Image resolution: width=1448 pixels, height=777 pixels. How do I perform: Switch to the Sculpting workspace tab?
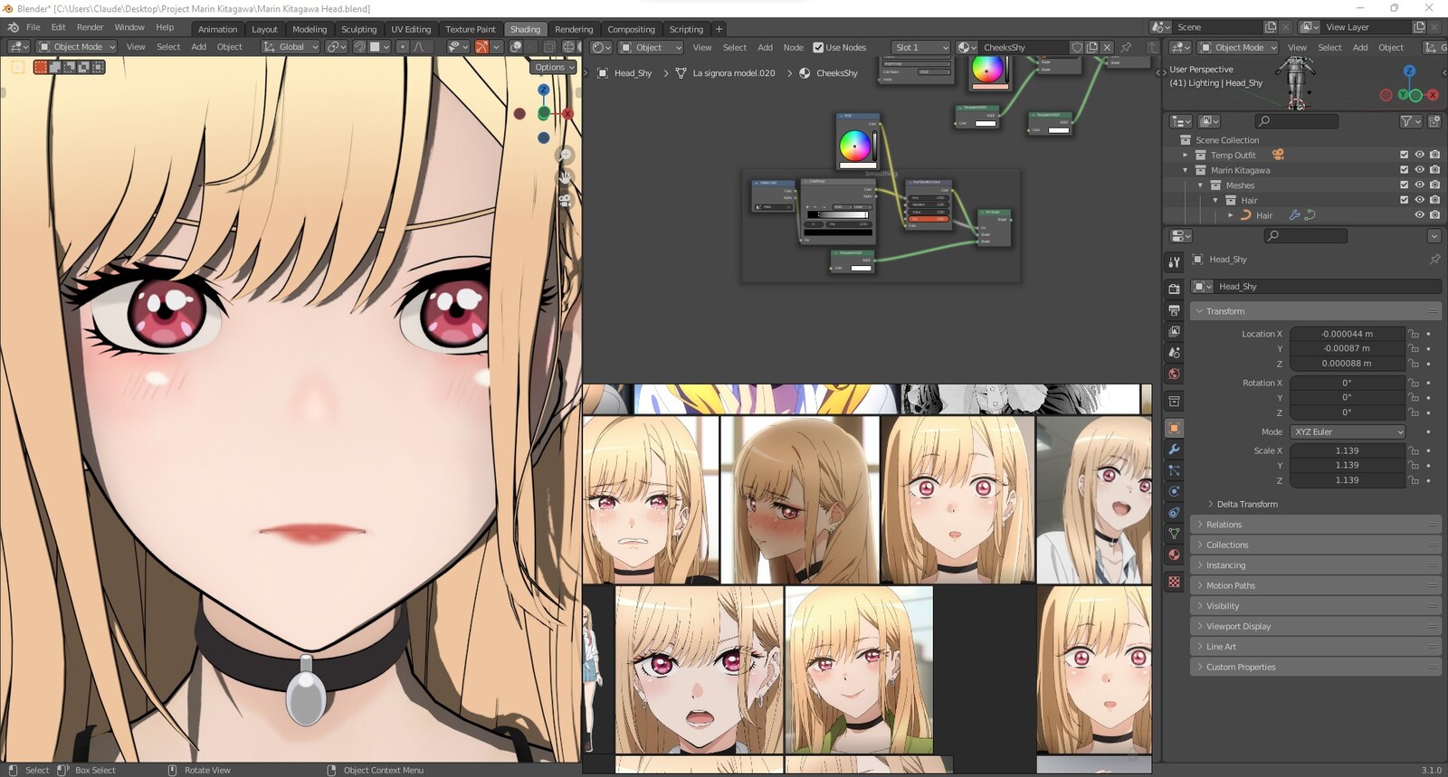pos(358,29)
